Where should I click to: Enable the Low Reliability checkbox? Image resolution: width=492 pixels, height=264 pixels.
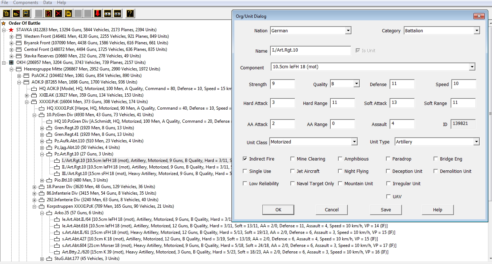tap(245, 184)
